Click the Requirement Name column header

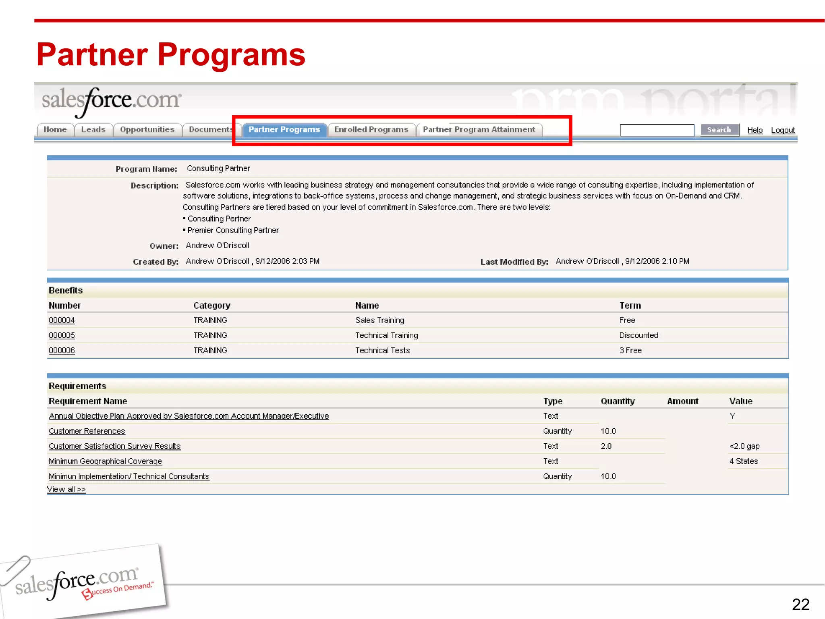pos(88,401)
